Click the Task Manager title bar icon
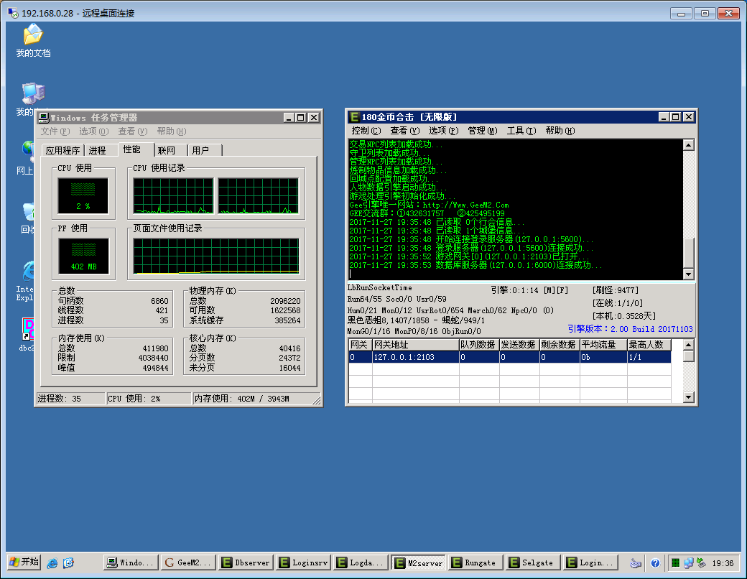This screenshot has height=579, width=747. tap(44, 117)
